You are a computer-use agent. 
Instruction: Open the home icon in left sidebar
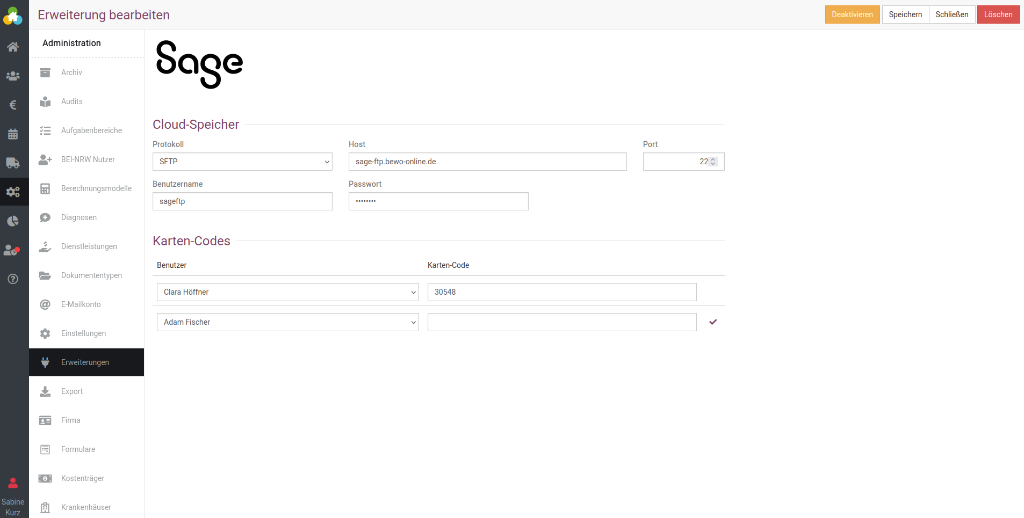click(13, 47)
